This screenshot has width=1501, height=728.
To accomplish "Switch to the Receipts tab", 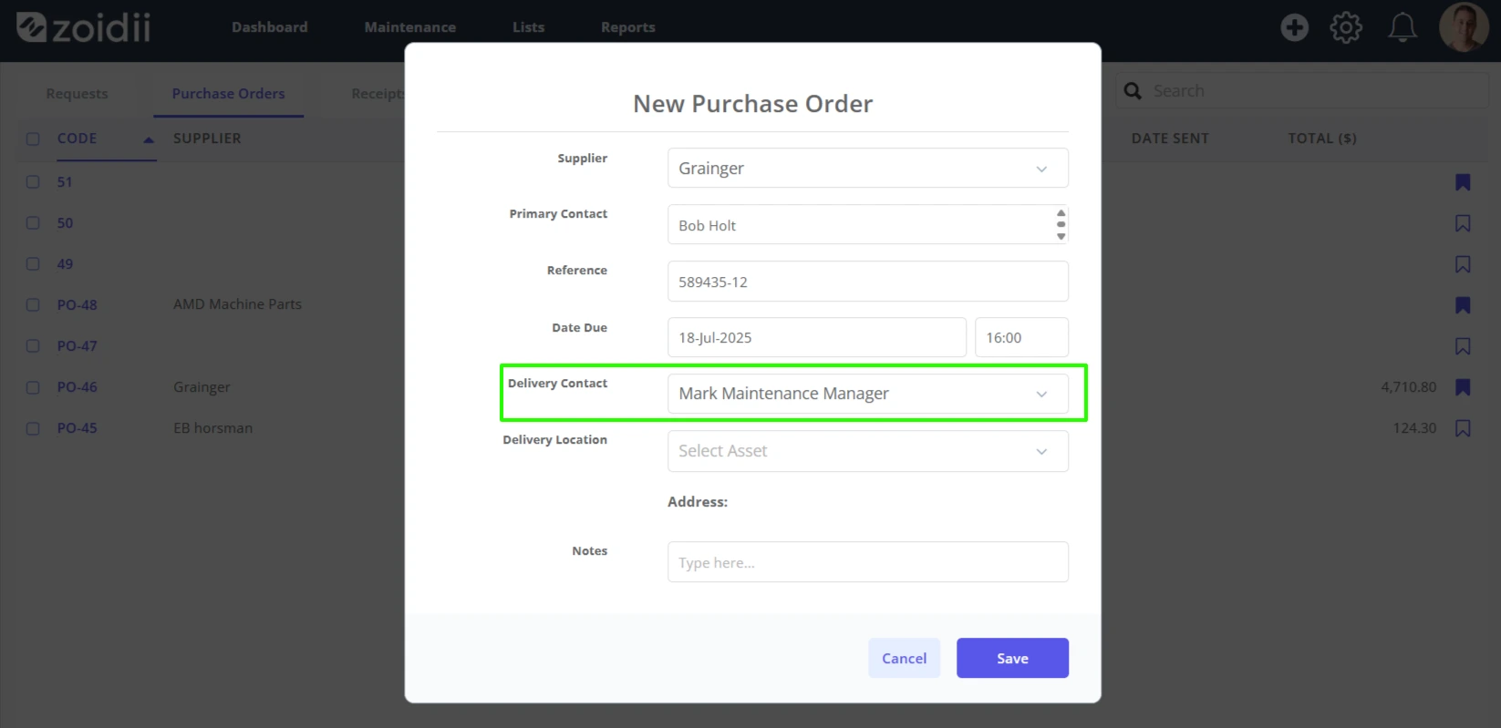I will [x=378, y=94].
